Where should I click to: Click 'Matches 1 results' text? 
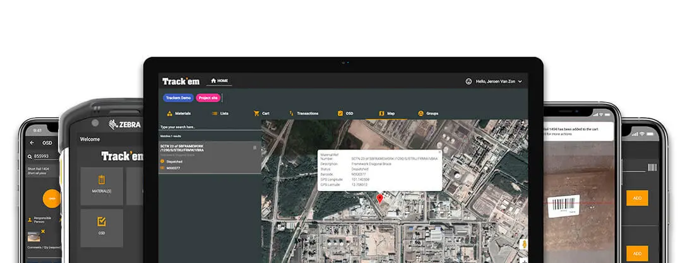click(x=171, y=136)
